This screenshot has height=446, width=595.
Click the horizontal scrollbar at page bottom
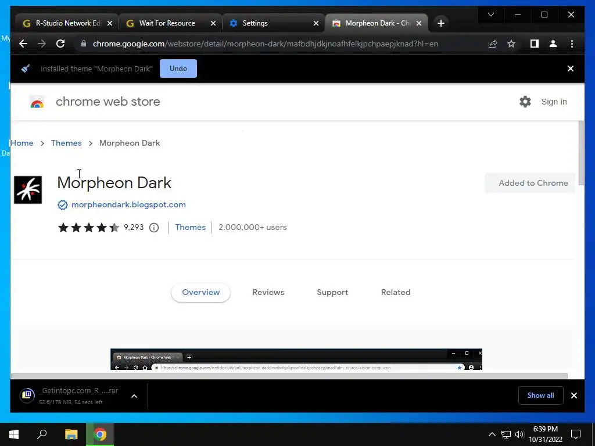289,376
